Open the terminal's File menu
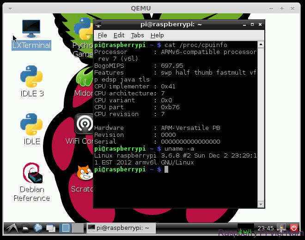Screen dimensions: 305x240 (102, 35)
